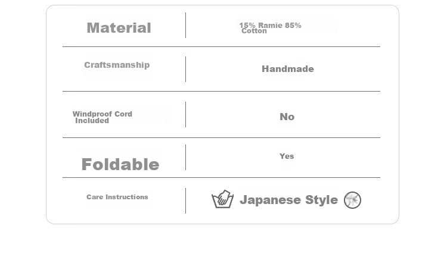Click the horizontal line below Craftsmanship row

[x=221, y=92]
